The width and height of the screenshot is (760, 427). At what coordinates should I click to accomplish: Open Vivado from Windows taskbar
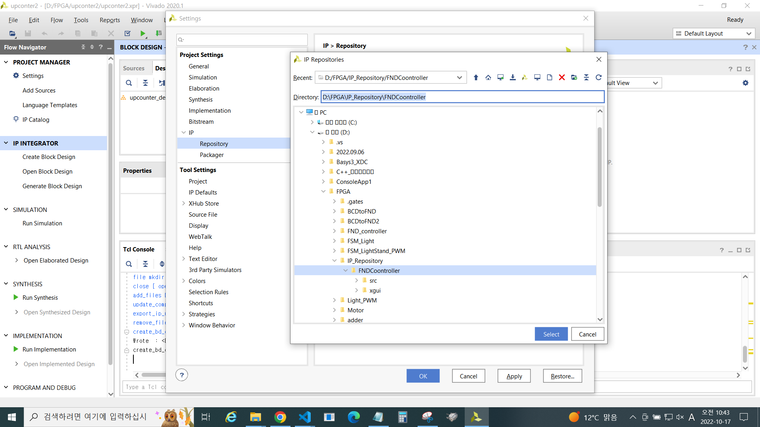coord(476,417)
